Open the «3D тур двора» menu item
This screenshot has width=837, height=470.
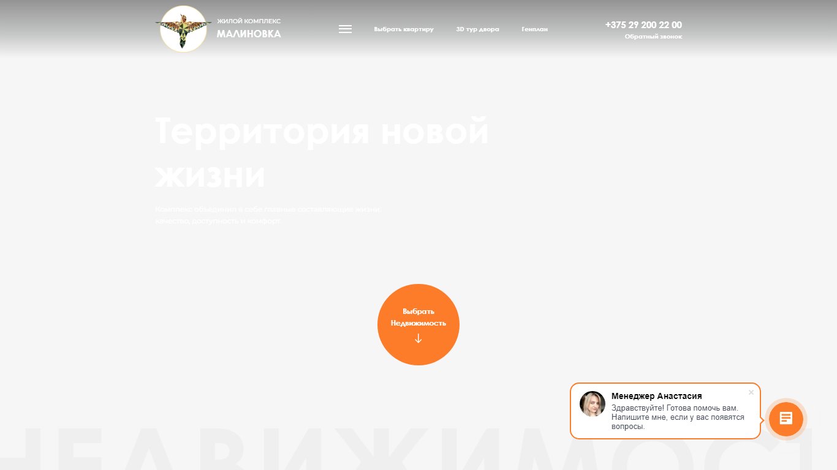[478, 29]
